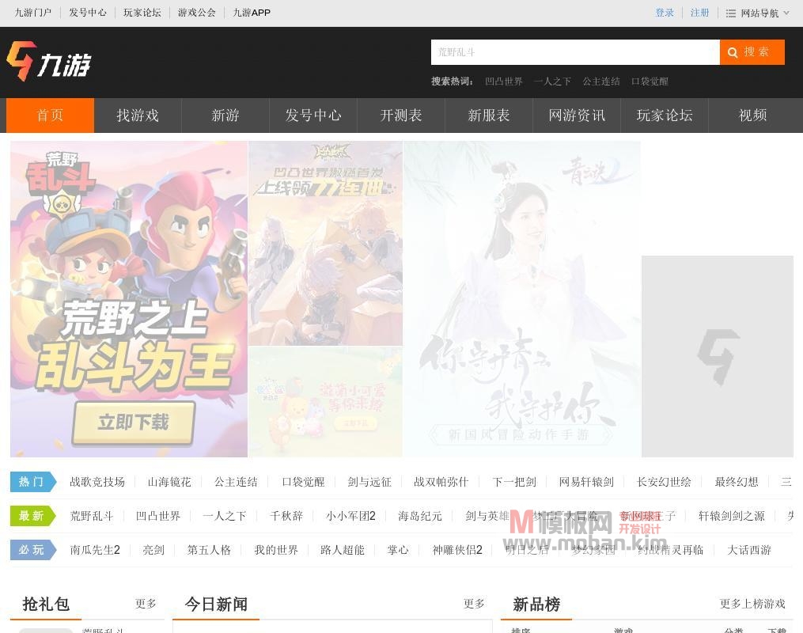
Task: Click 更多上榜游戏 in 新品榜
Action: pos(752,604)
